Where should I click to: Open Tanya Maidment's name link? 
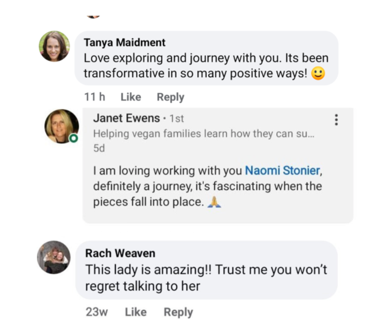[124, 42]
